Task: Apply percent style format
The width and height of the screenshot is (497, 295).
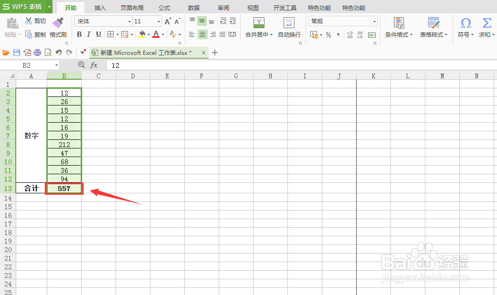Action: 328,34
